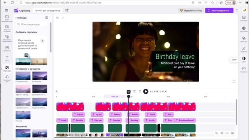
Task: Open the record and create camera section
Action: point(7,28)
